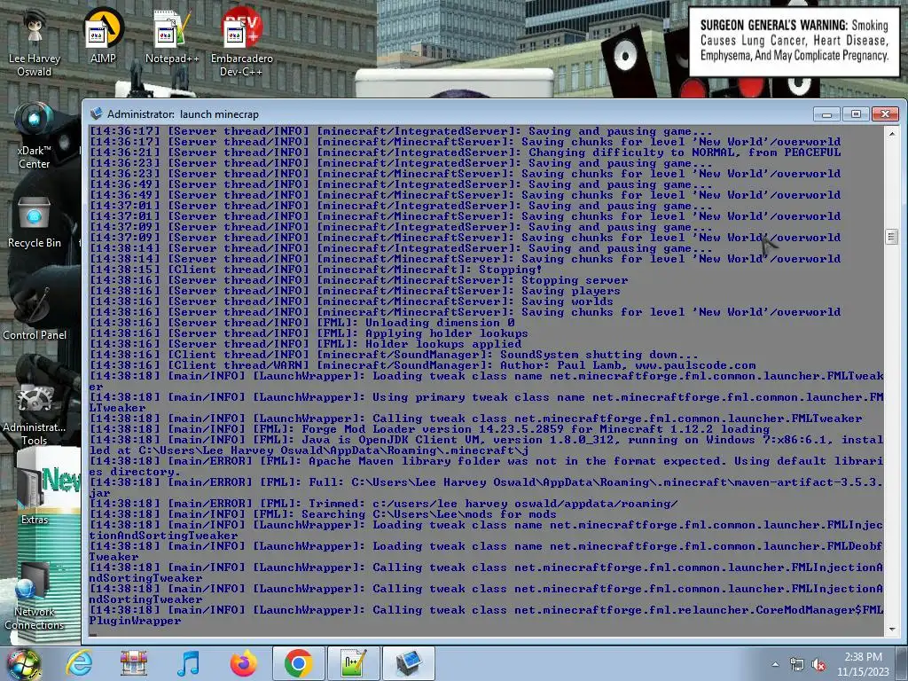Screen dimensions: 908x681
Task: Open the xDark Center desktop icon
Action: click(x=35, y=135)
